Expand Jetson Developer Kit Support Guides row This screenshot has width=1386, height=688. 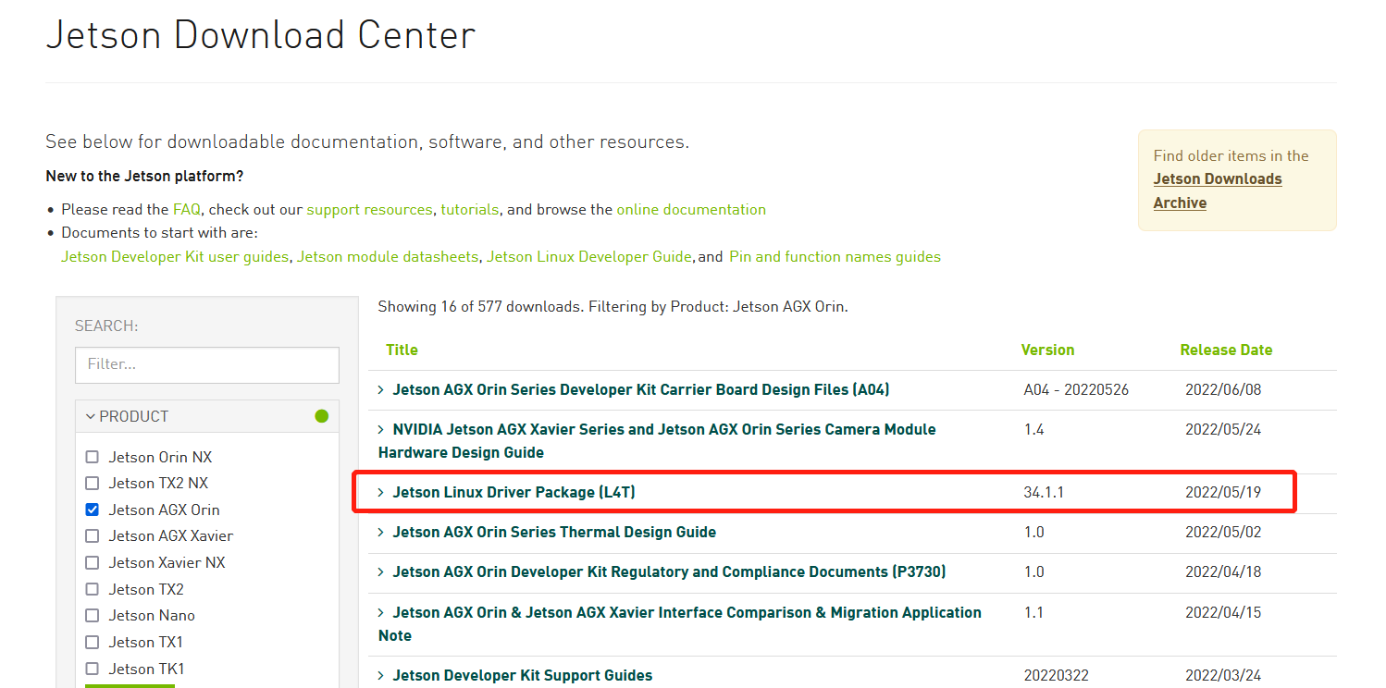click(522, 676)
